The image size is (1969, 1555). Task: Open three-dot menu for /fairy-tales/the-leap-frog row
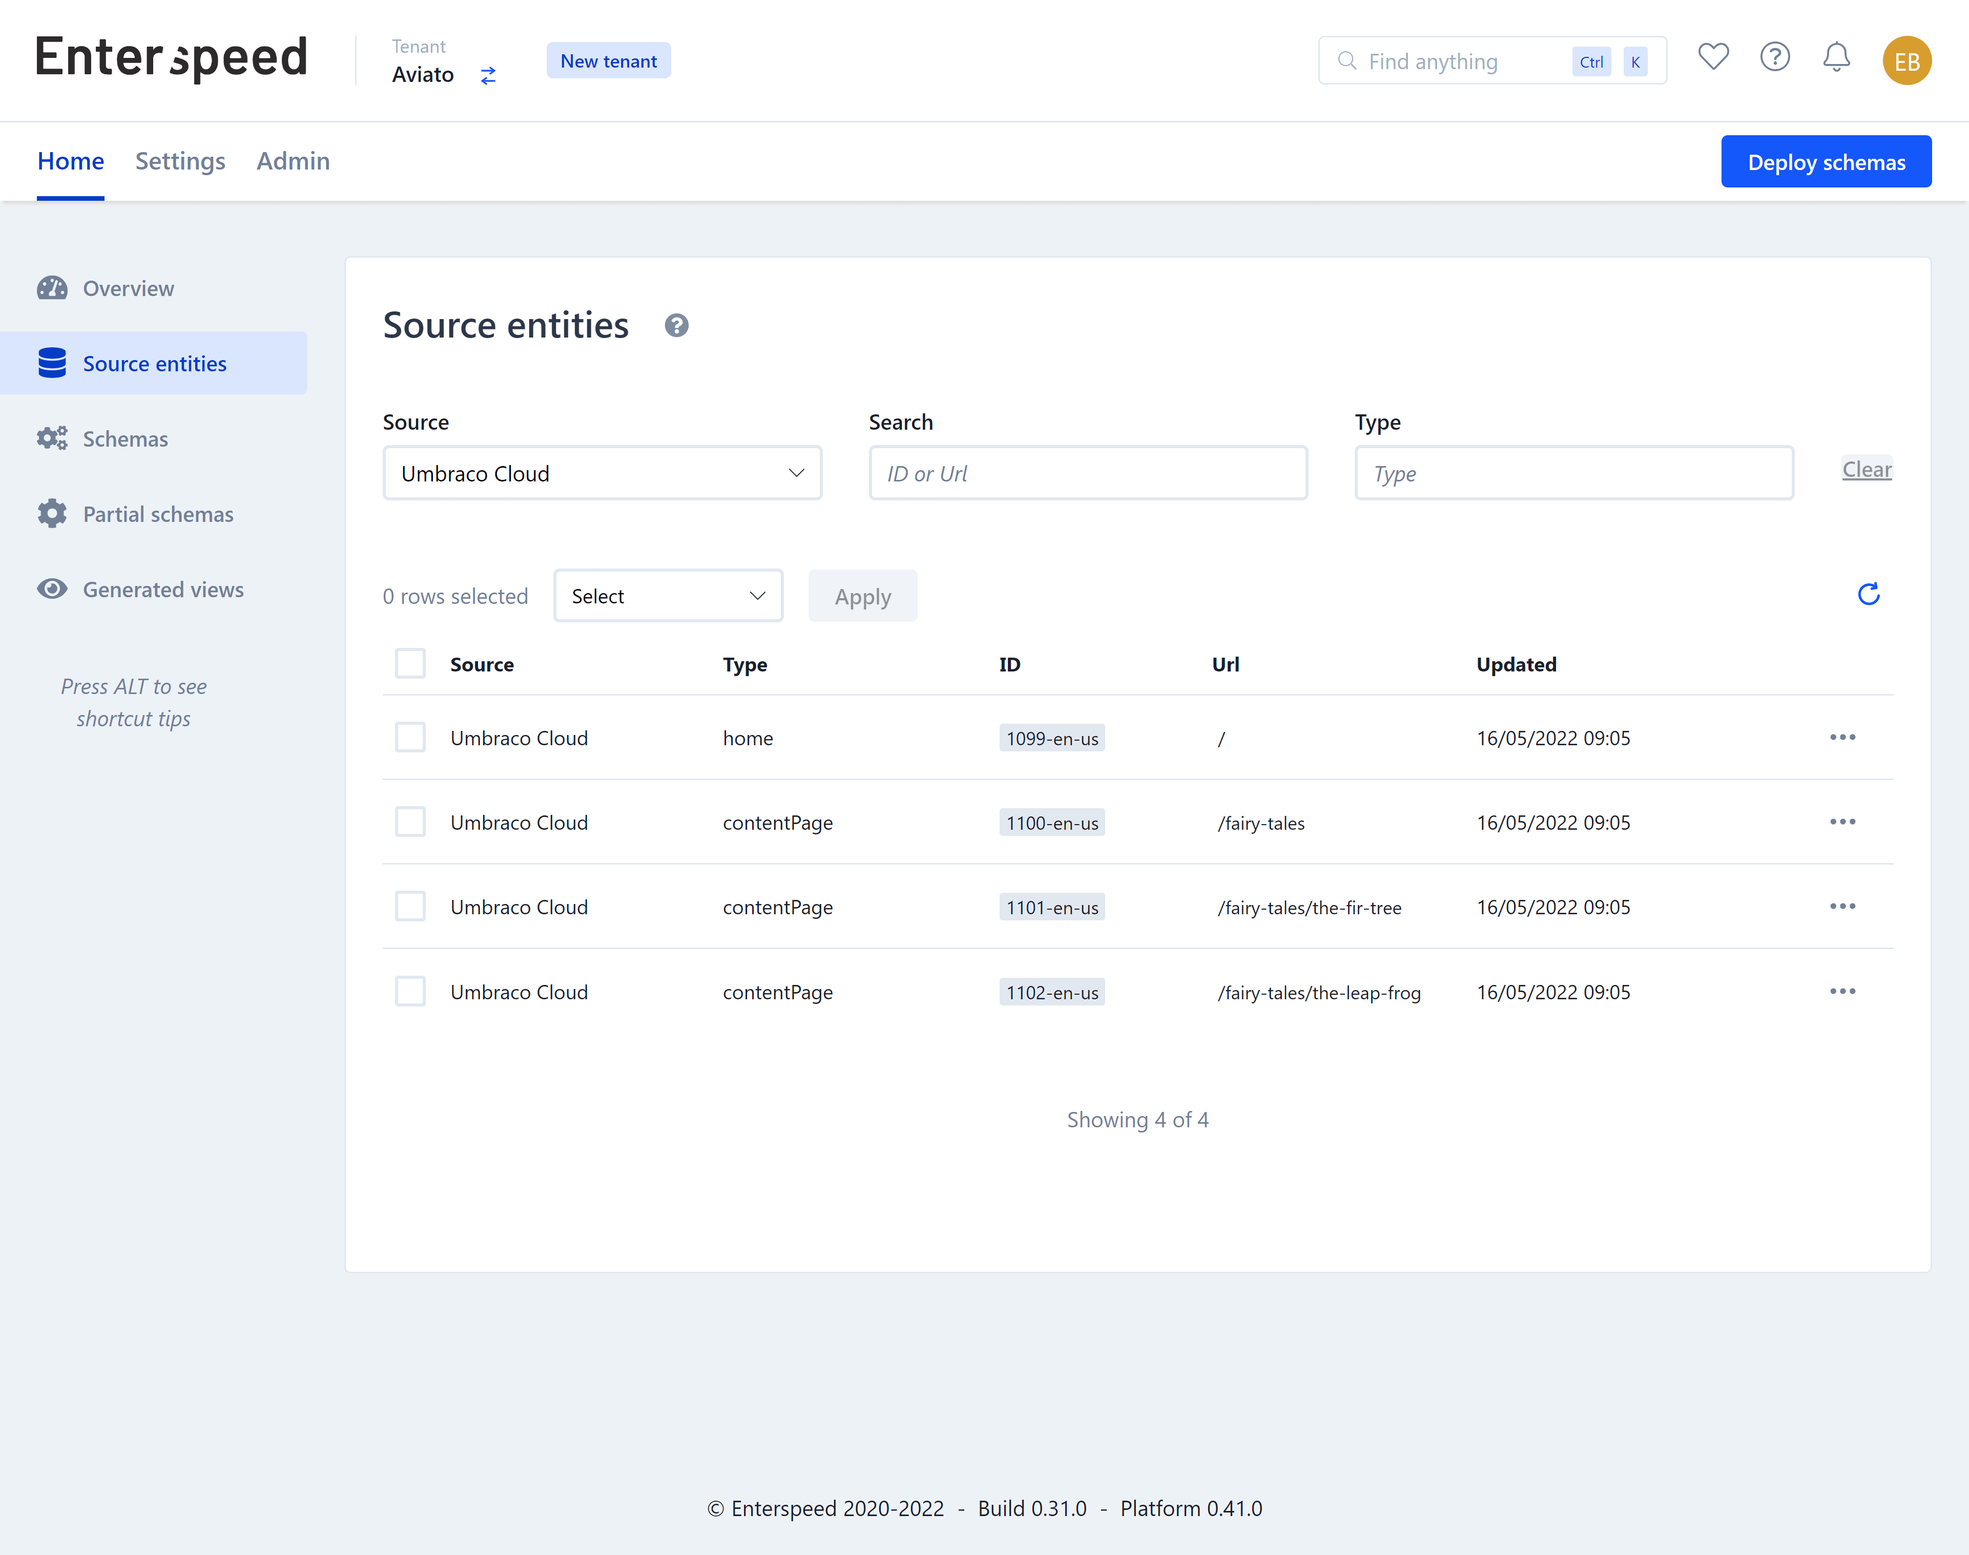[x=1841, y=992]
